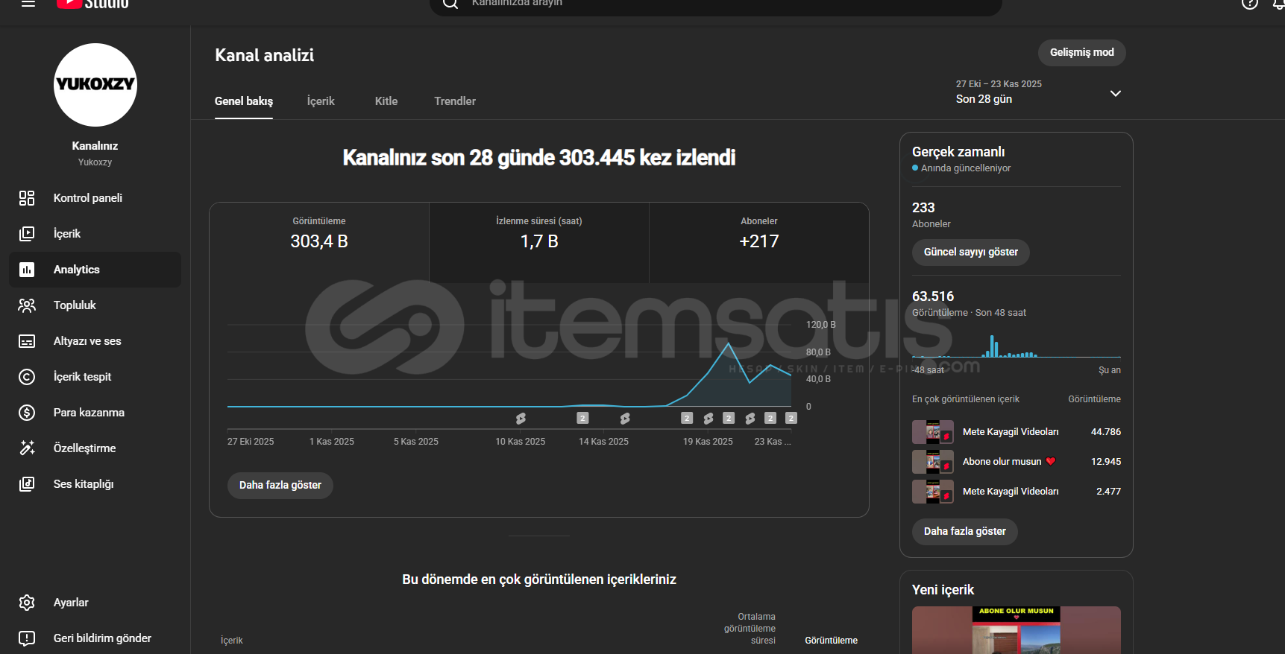Click Daha fazla göster in Gerçek zamanlı
Screen dimensions: 1285x654
965,532
